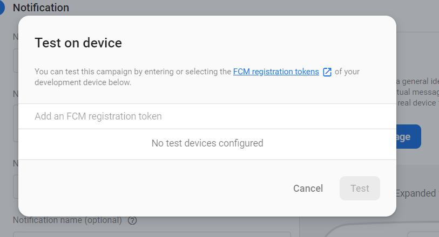Click the text 'development device below'
The height and width of the screenshot is (237, 439).
point(83,82)
